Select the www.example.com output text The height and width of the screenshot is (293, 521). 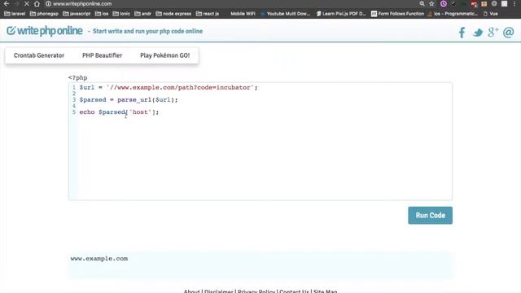point(99,259)
